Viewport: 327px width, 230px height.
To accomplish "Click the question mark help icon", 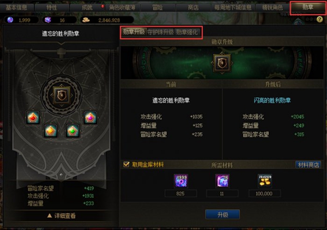I will [x=319, y=20].
